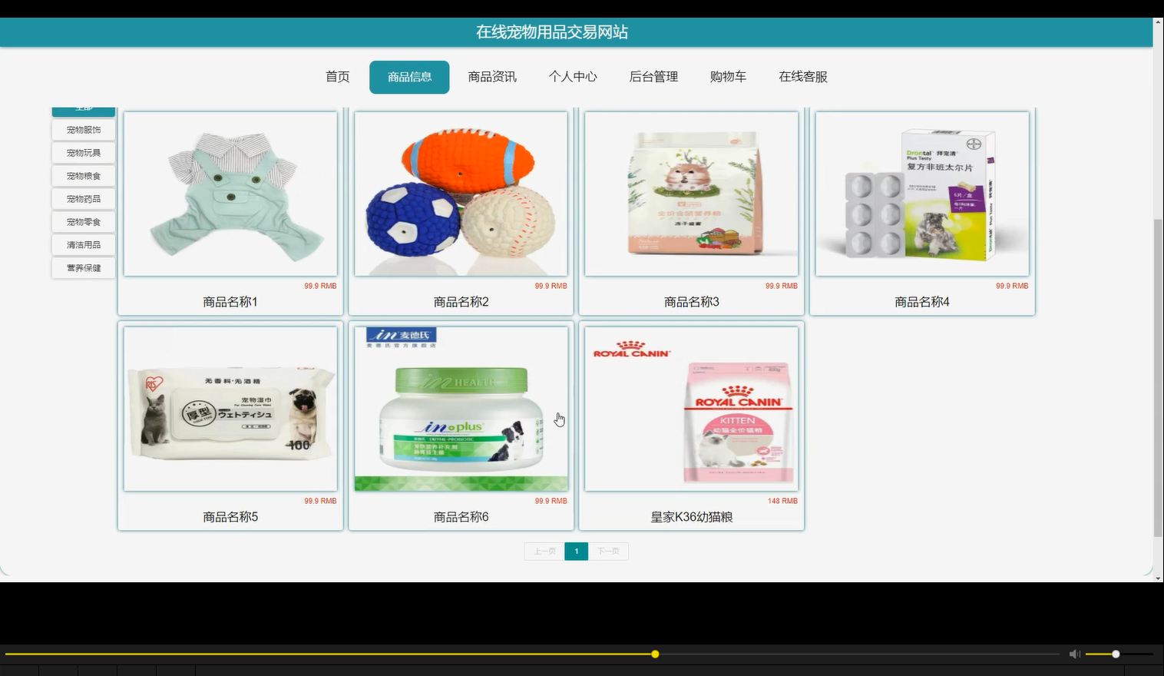Image resolution: width=1164 pixels, height=676 pixels.
Task: Open the 个人中心 personal center
Action: [x=574, y=76]
